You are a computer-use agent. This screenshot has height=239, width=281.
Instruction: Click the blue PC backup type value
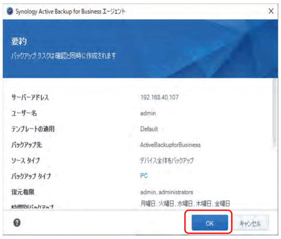coord(144,176)
